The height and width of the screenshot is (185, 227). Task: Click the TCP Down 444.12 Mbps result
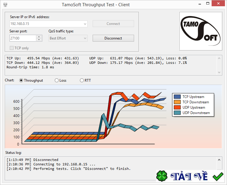tap(43, 63)
